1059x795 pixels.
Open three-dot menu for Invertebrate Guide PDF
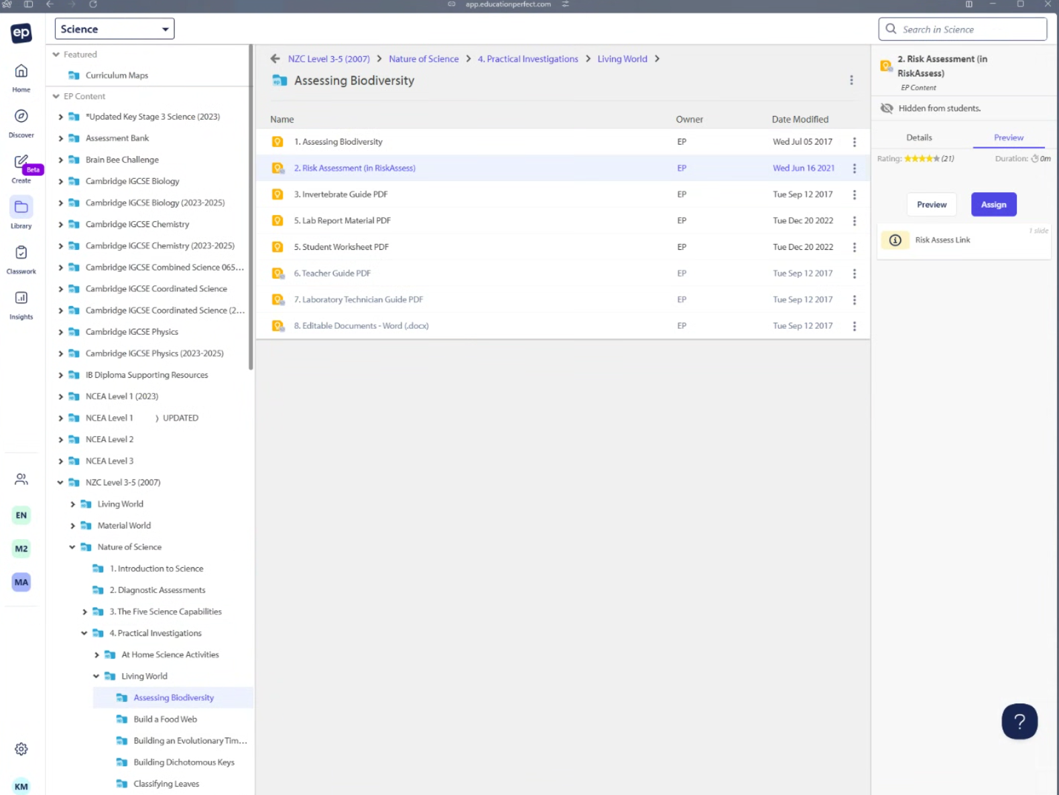(x=854, y=195)
